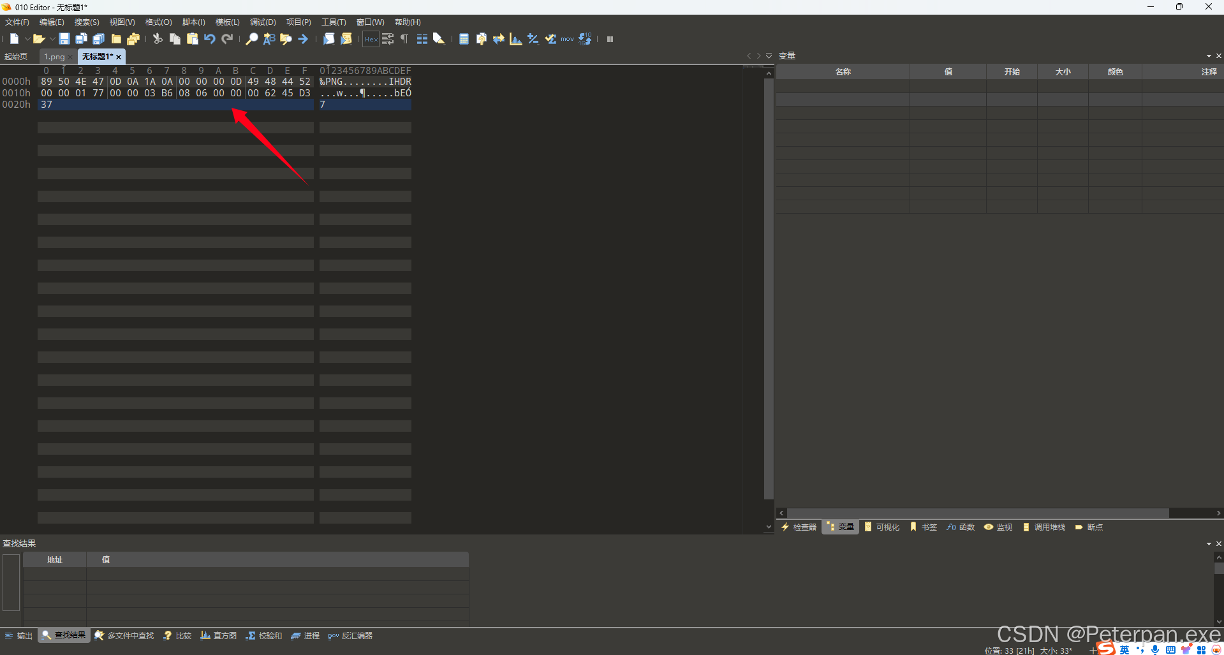Open the 查找结果 panel options dropdown
The width and height of the screenshot is (1224, 655).
(1209, 544)
